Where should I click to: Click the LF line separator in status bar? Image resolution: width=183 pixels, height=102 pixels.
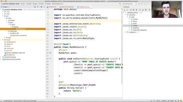pos(154,101)
